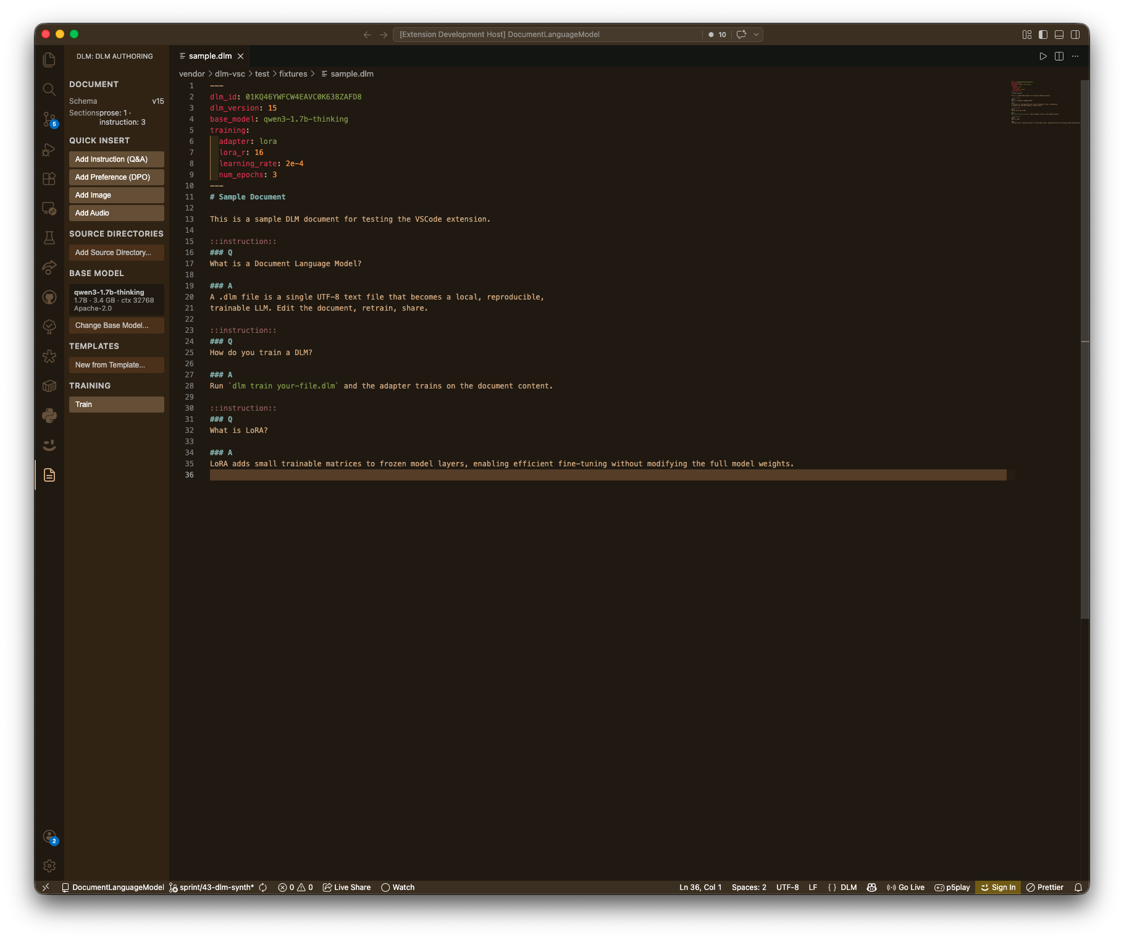Toggle Go Live server in status bar
The height and width of the screenshot is (940, 1124).
[x=905, y=888]
